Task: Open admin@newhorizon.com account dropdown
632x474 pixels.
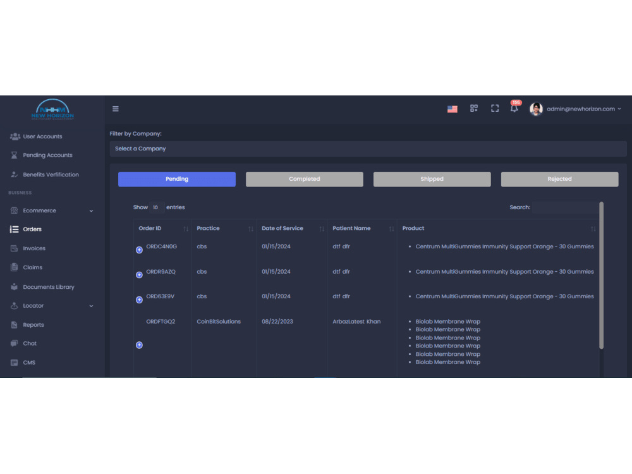Action: click(x=584, y=109)
